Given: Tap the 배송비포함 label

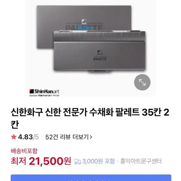Looking at the screenshot, I should (x=24, y=151).
